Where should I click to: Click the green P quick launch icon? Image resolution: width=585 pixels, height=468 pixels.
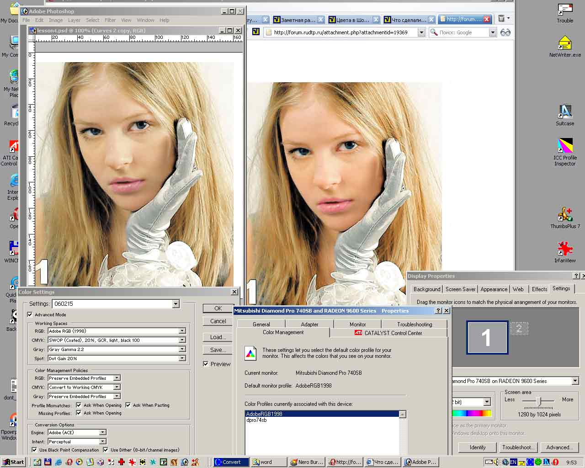164,462
